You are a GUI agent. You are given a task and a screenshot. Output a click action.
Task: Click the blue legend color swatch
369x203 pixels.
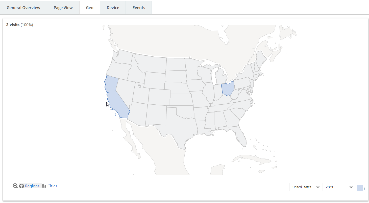[360, 188]
